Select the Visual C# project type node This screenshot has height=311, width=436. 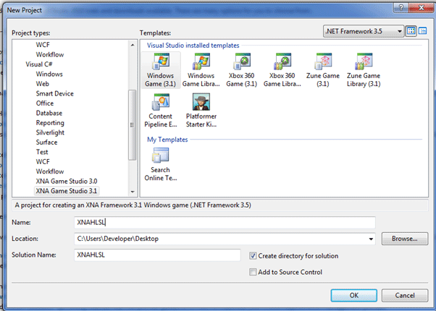tap(39, 64)
